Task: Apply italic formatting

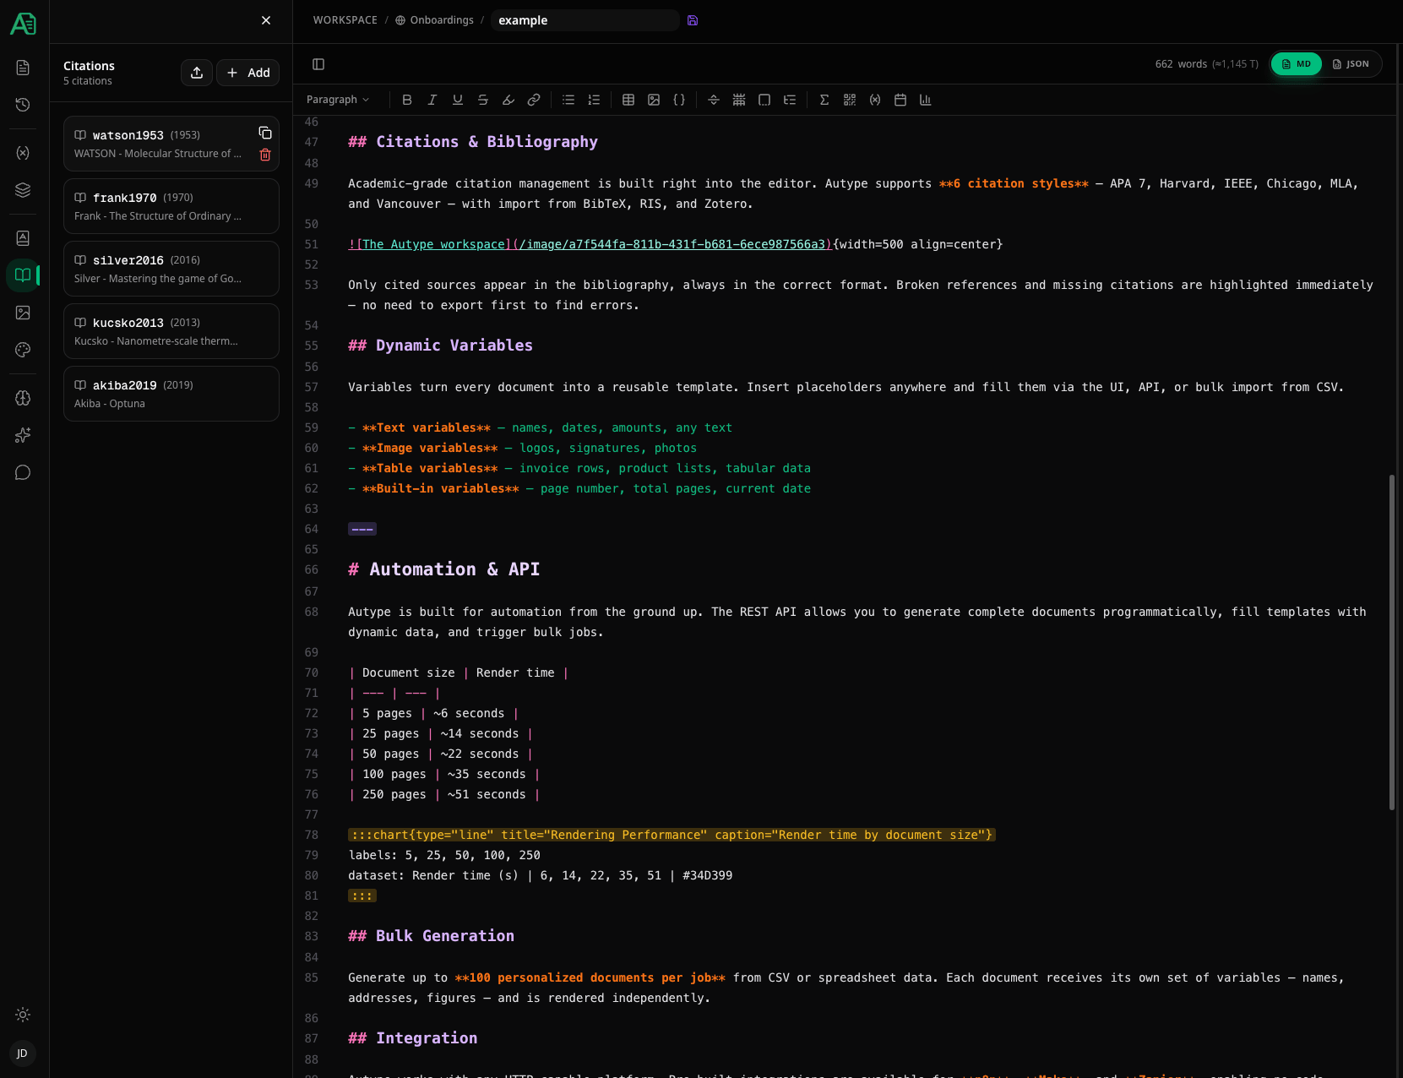Action: (x=432, y=100)
